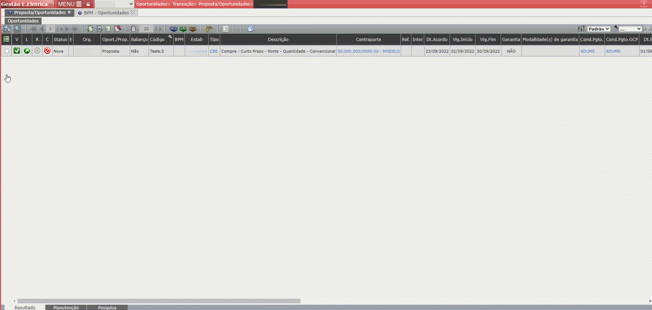
Task: Select the radio button for the Teste.5 row
Action: point(7,51)
